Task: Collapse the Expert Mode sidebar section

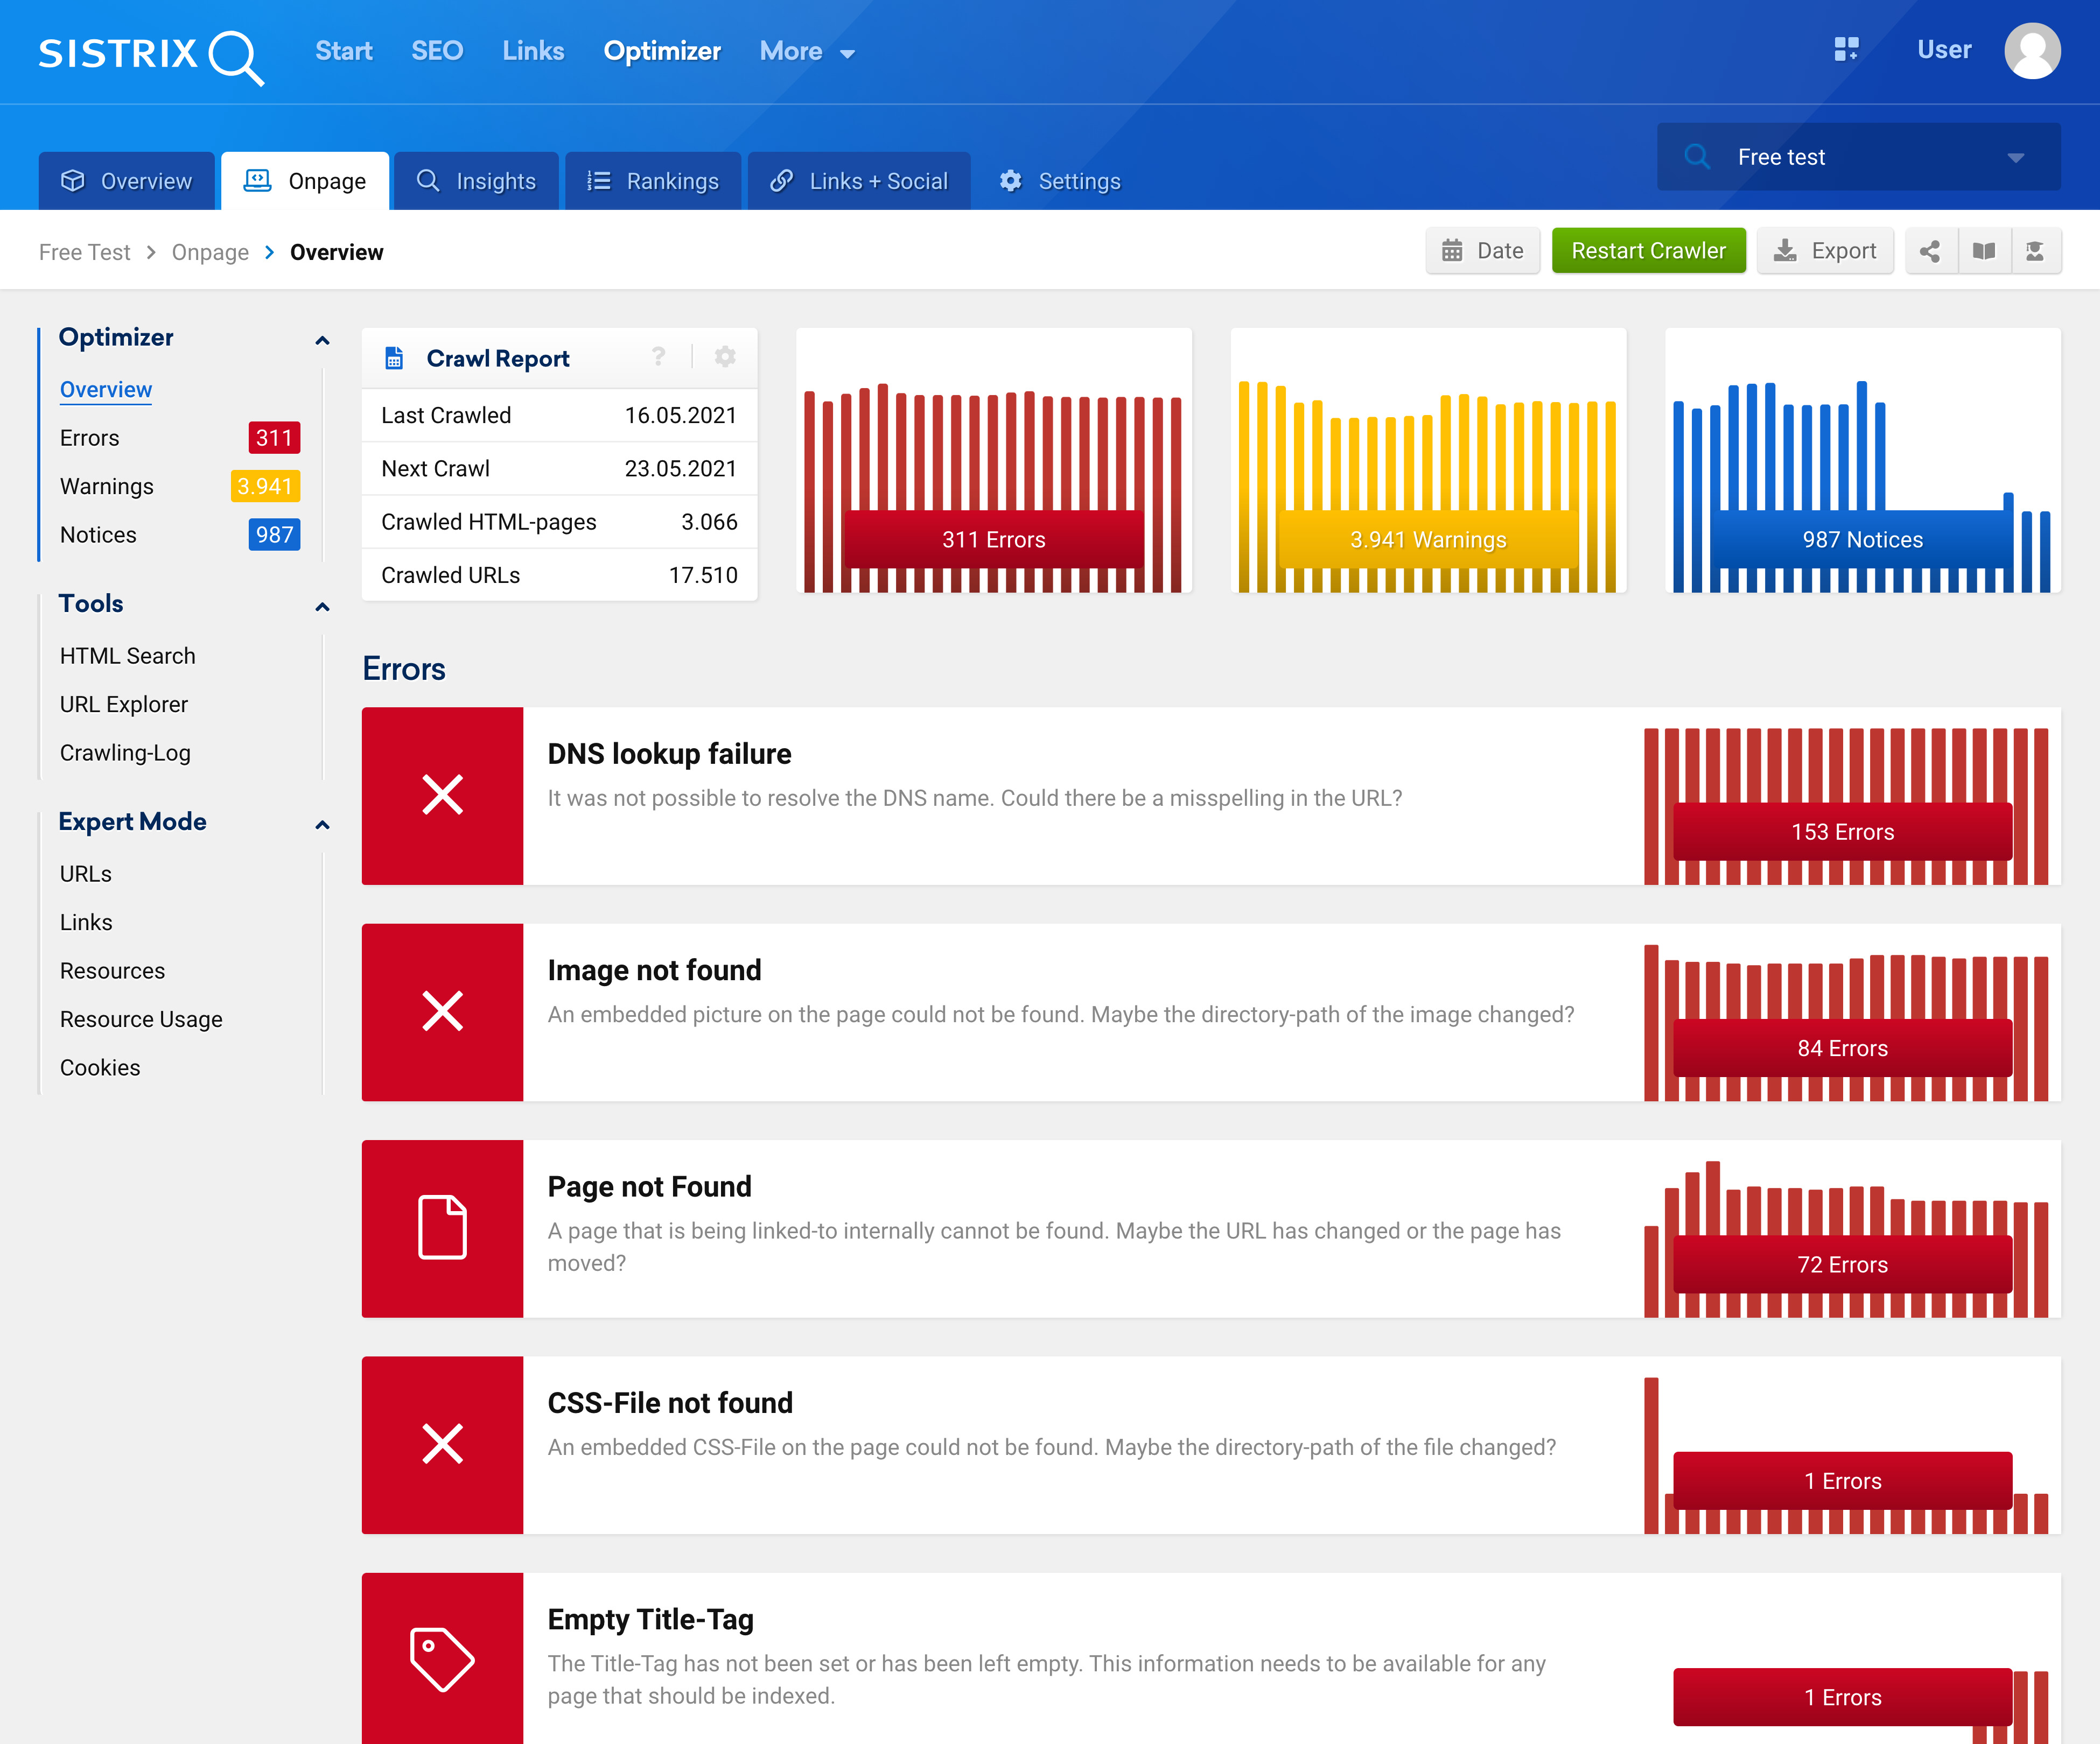Action: click(322, 825)
